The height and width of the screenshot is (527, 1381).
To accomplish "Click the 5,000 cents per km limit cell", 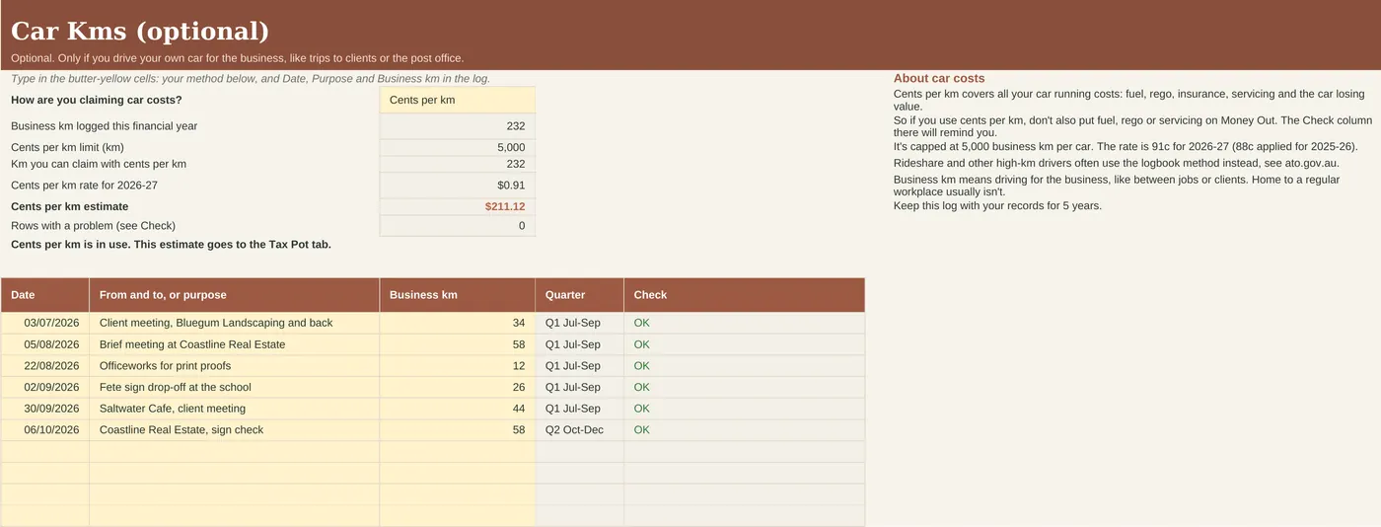I will click(458, 147).
